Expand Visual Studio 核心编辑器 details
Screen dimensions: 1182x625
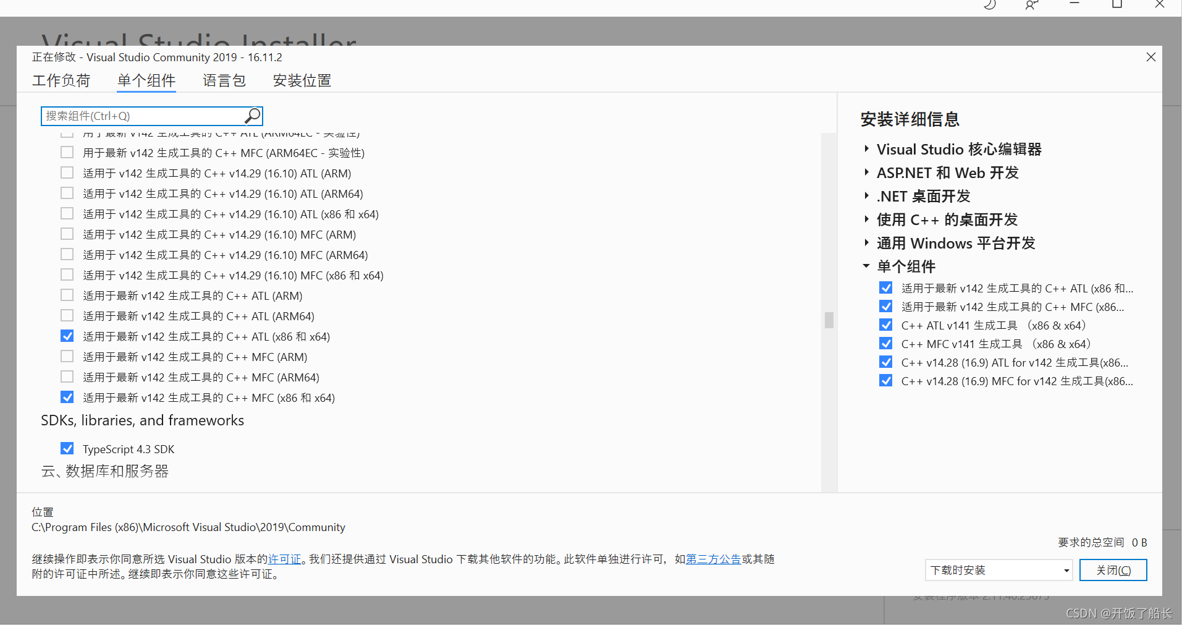tap(866, 149)
